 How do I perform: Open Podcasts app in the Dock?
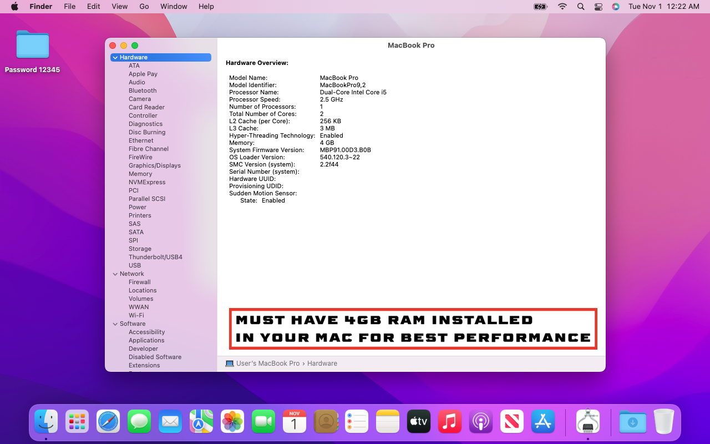[481, 422]
